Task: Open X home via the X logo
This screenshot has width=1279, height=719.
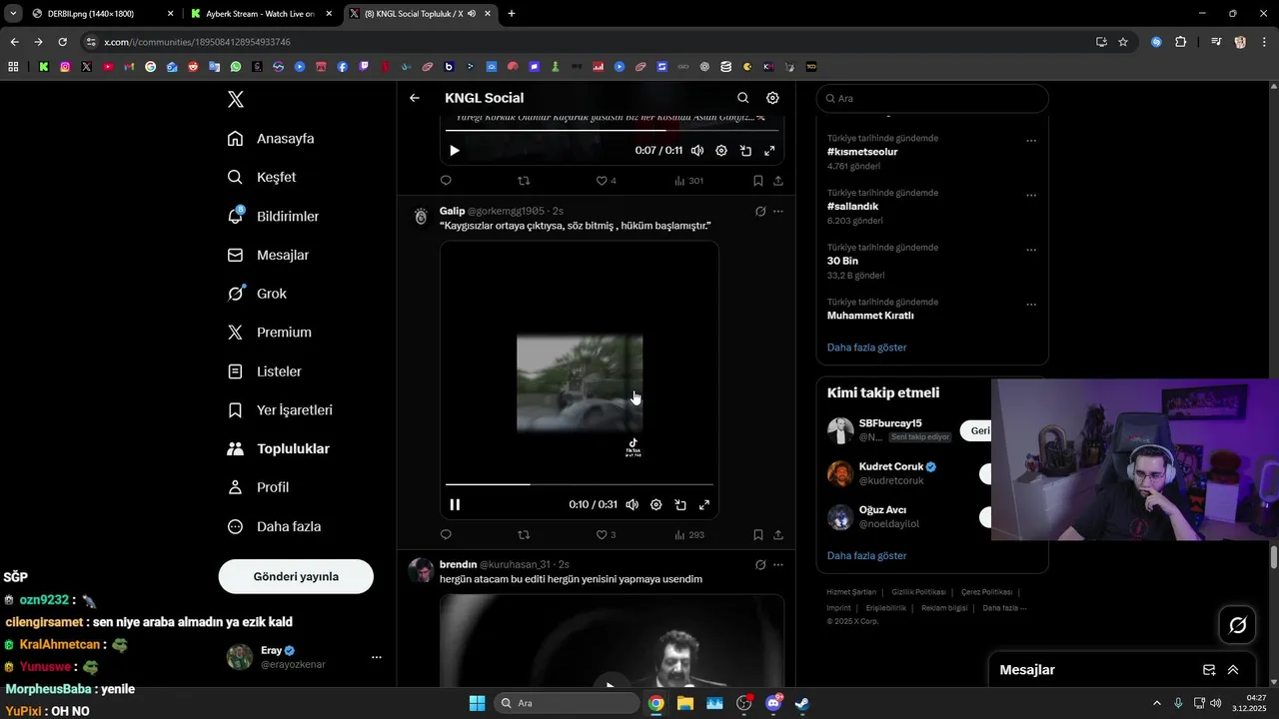Action: pyautogui.click(x=236, y=99)
